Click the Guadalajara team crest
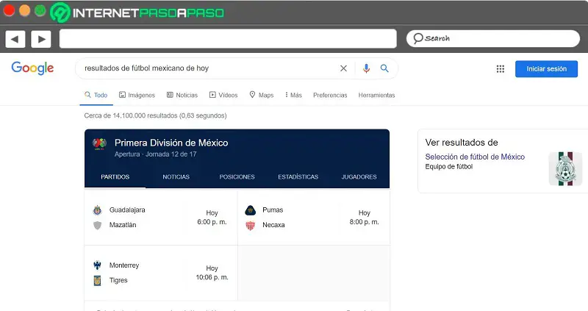Screen dimensions: 588x311 [x=97, y=210]
